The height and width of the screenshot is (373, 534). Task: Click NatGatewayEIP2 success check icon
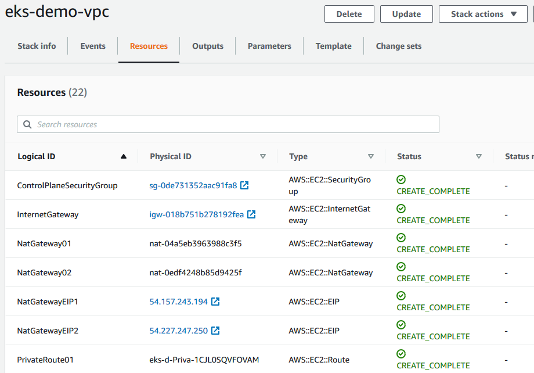pyautogui.click(x=401, y=324)
